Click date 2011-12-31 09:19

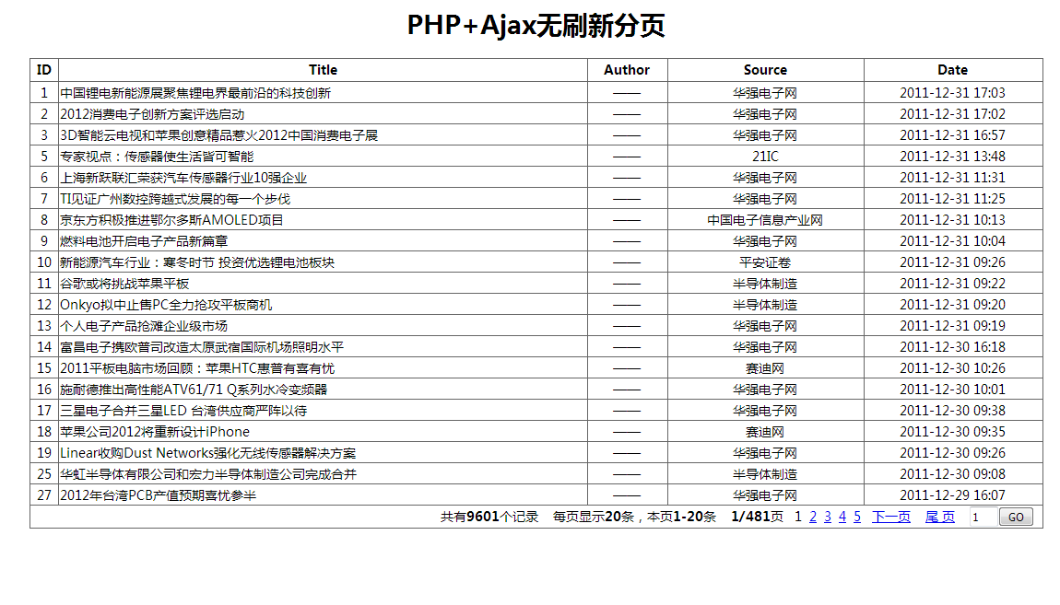click(x=952, y=325)
